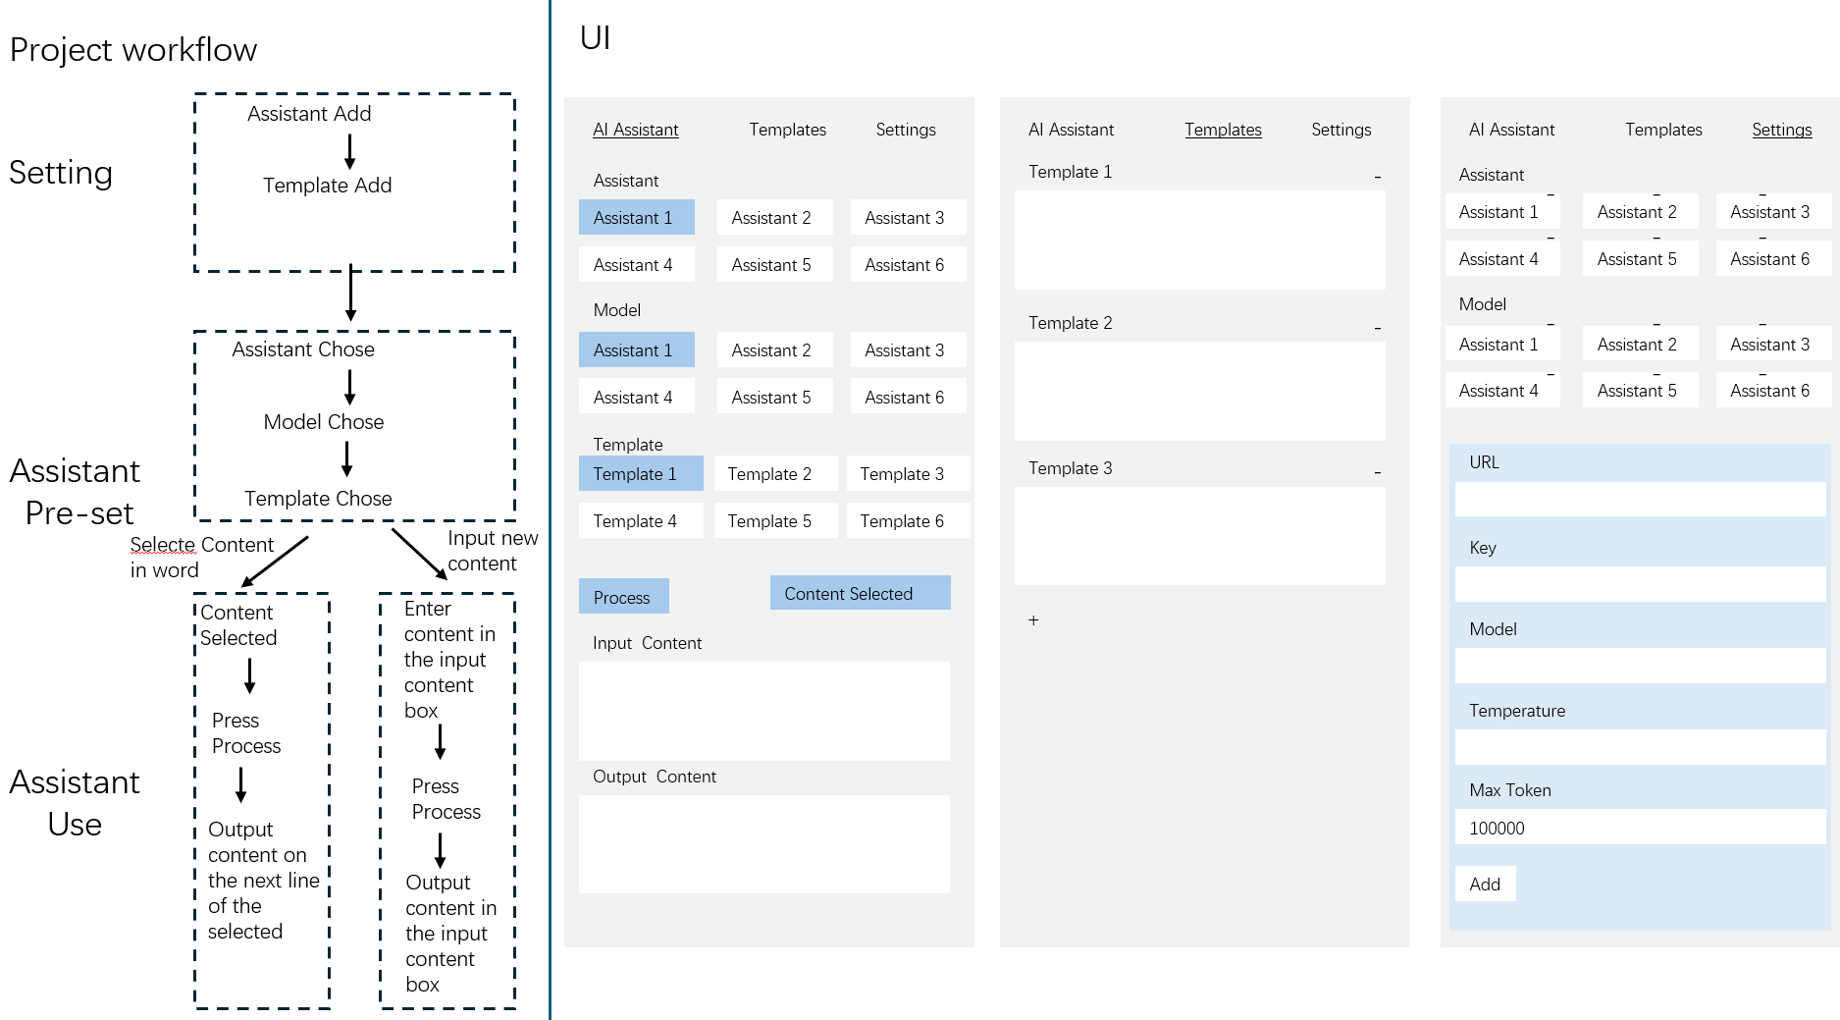Click minus above Assistant 6 in Settings Model section
Image resolution: width=1840 pixels, height=1020 pixels.
1762,374
